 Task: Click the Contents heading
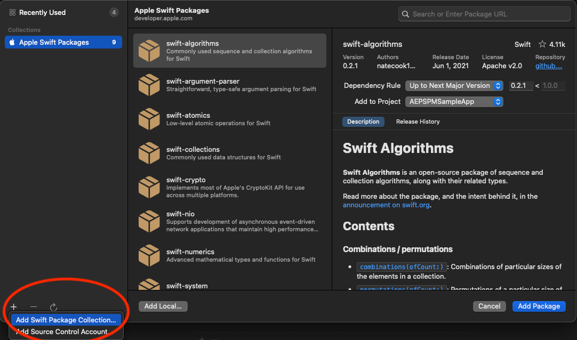368,226
